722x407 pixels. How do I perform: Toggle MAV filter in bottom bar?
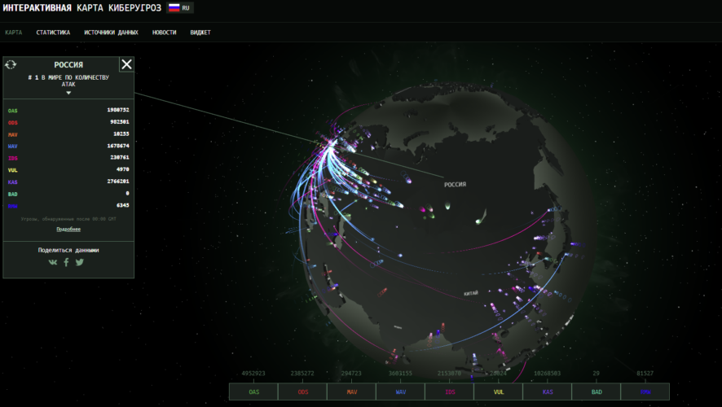351,392
